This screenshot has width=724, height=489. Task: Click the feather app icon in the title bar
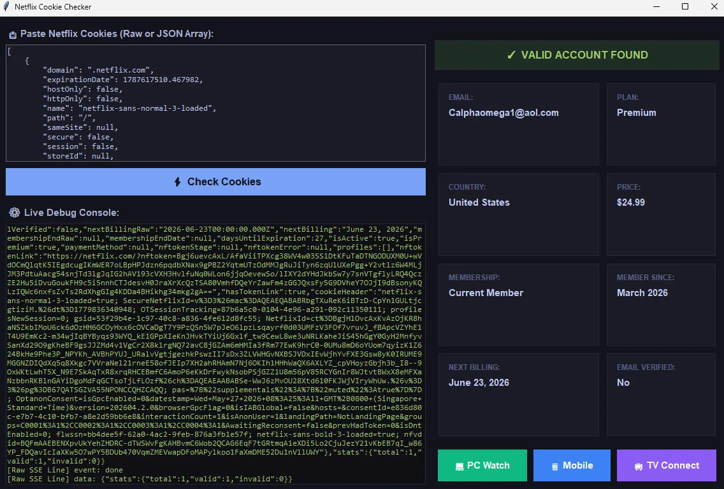[6, 6]
